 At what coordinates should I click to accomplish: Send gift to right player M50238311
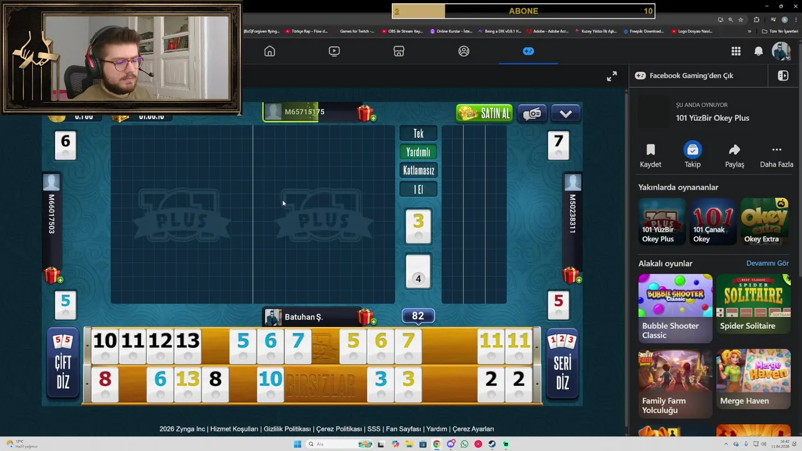(571, 275)
